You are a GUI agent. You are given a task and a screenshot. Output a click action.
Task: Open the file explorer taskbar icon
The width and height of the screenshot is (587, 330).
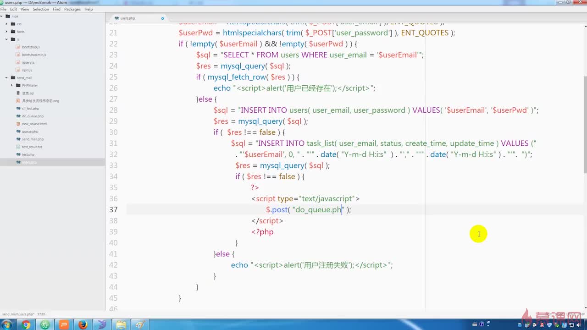[x=121, y=324]
